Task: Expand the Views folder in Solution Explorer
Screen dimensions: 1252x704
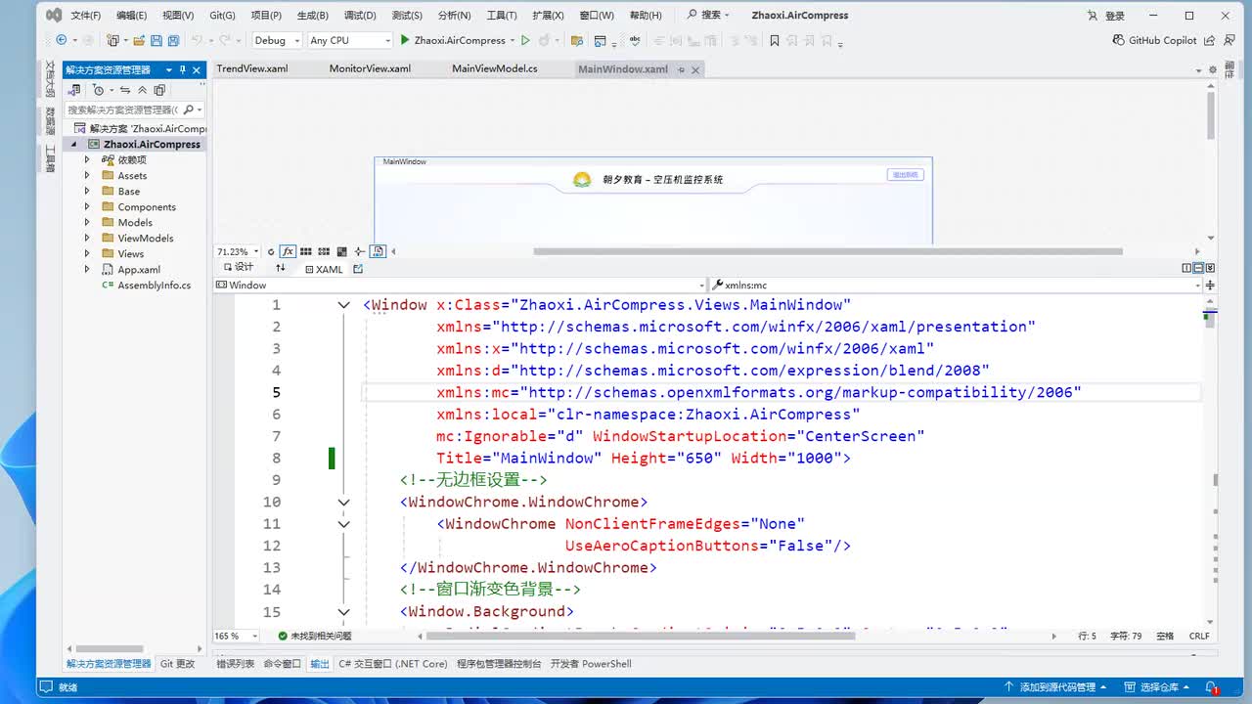Action: click(87, 253)
